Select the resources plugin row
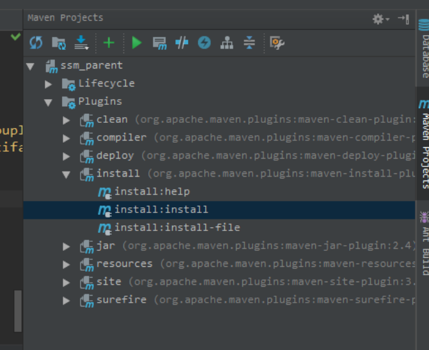 pyautogui.click(x=219, y=264)
